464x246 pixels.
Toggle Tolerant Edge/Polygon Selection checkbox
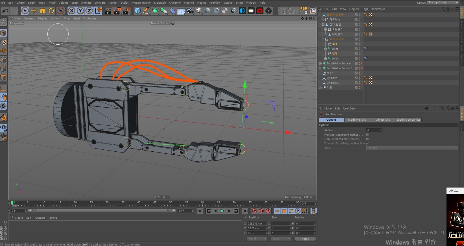click(367, 143)
